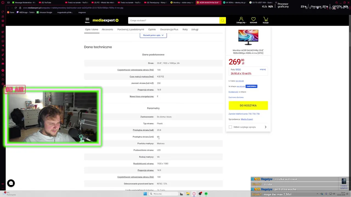Viewport: 351px width, 197px height.
Task: Open the Opera GX logo menu
Action: click(3, 2)
